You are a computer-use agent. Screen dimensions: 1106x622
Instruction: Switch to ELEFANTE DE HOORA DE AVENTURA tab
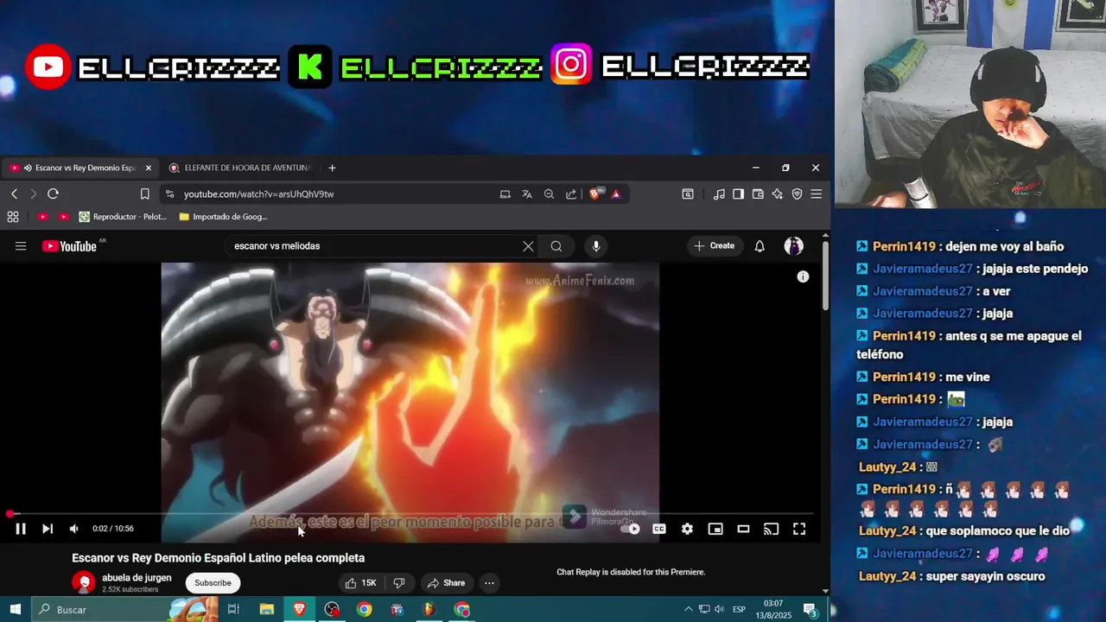(x=241, y=168)
